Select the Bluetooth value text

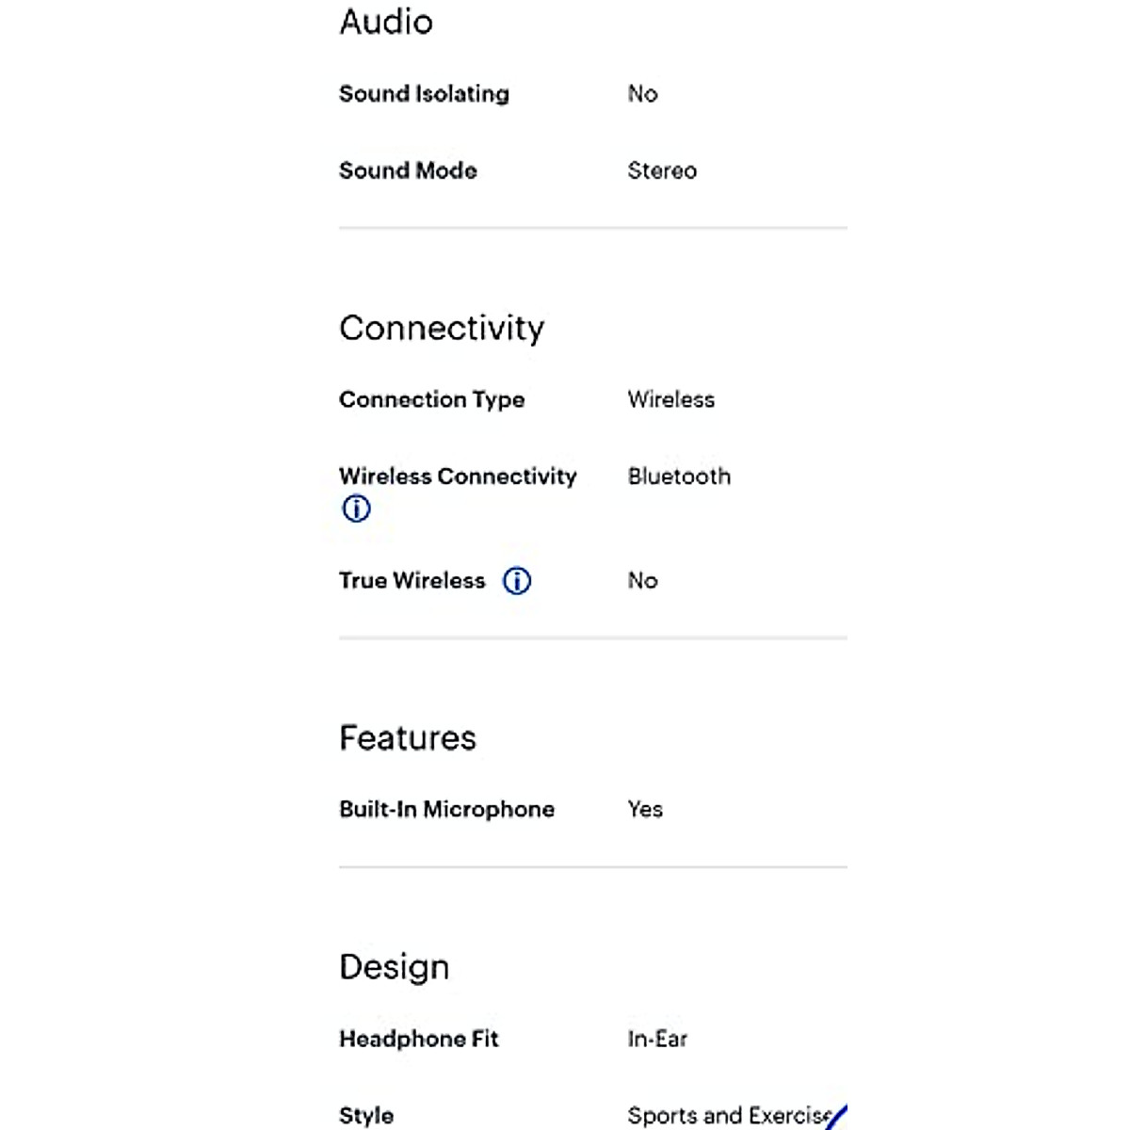coord(679,476)
